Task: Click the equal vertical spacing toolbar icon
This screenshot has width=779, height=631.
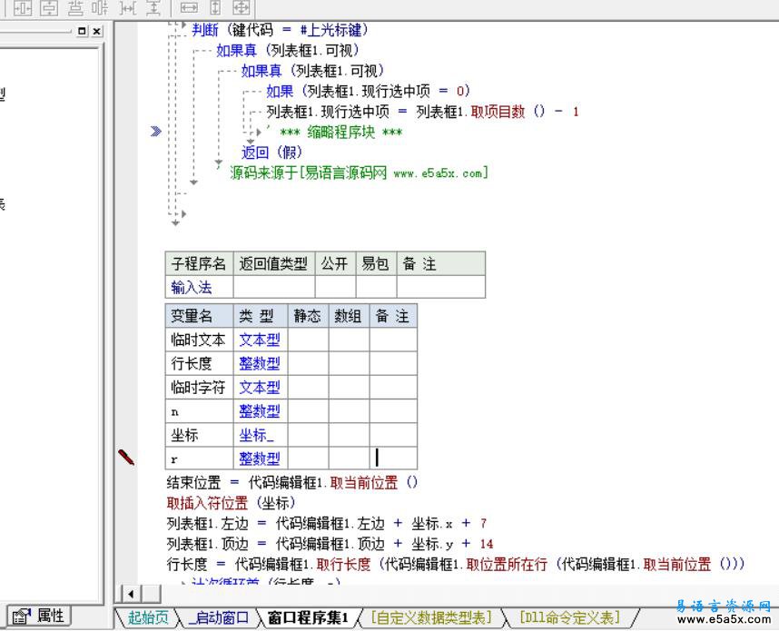Action: coord(153,7)
